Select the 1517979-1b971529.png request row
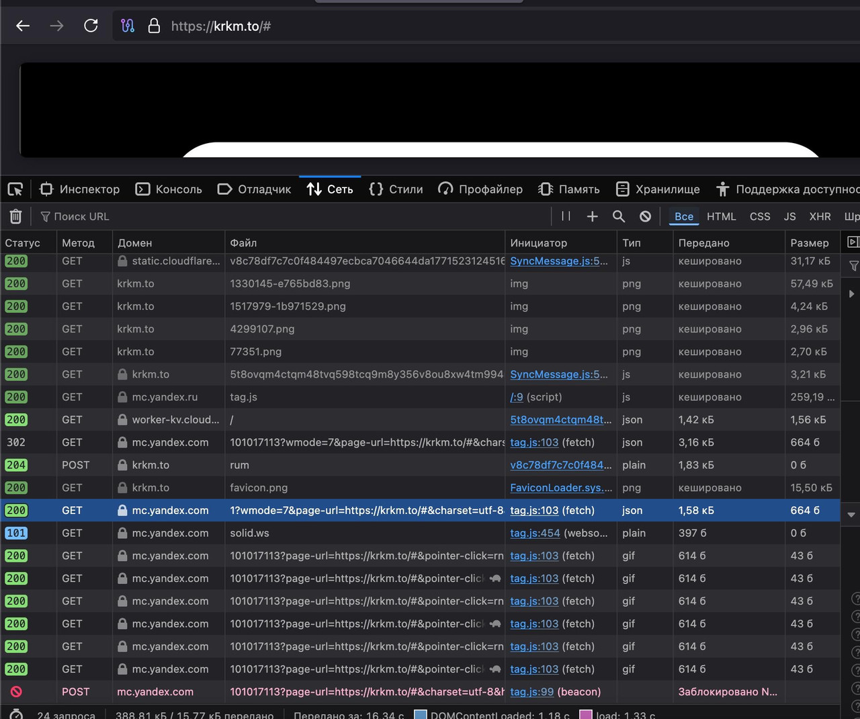Viewport: 860px width, 719px height. [420, 306]
